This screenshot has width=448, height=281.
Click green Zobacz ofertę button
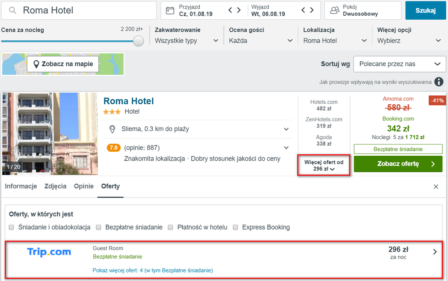tap(398, 164)
